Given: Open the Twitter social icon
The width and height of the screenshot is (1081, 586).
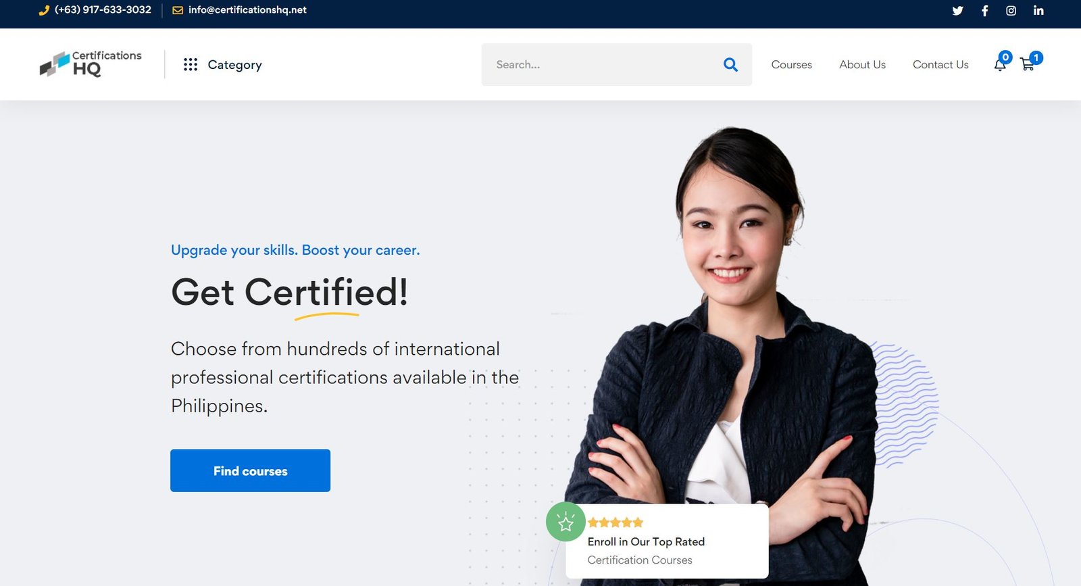Looking at the screenshot, I should (957, 11).
